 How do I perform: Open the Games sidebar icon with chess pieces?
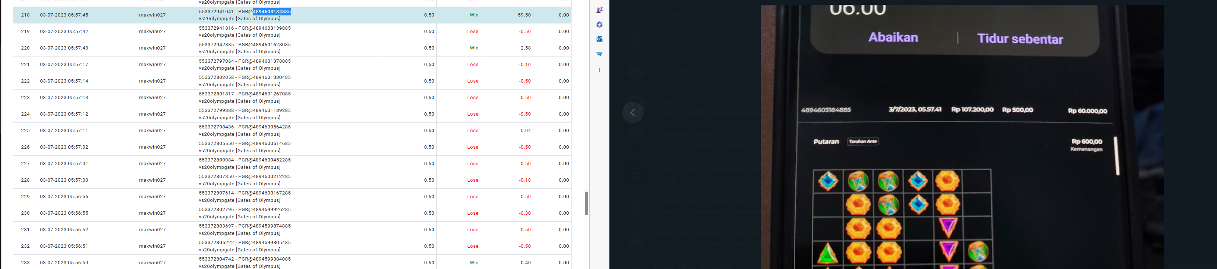tap(599, 10)
